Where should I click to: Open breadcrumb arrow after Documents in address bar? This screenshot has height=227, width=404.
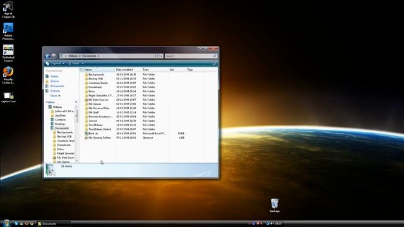click(x=98, y=56)
